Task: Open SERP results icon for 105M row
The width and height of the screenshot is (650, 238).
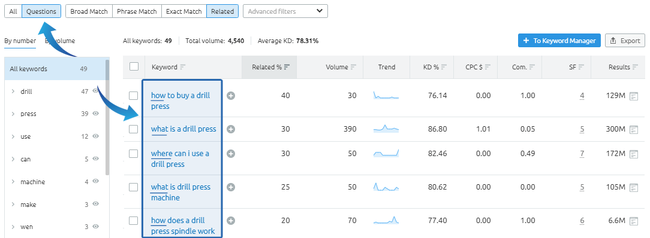Action: coord(633,187)
